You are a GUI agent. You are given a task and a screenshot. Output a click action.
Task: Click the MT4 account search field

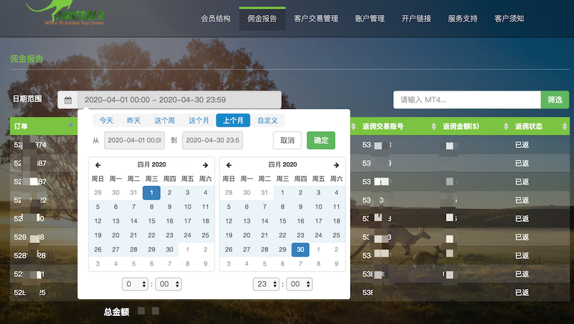coord(467,100)
